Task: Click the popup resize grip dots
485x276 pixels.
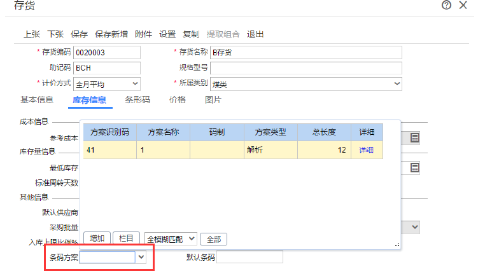Action: pos(397,245)
